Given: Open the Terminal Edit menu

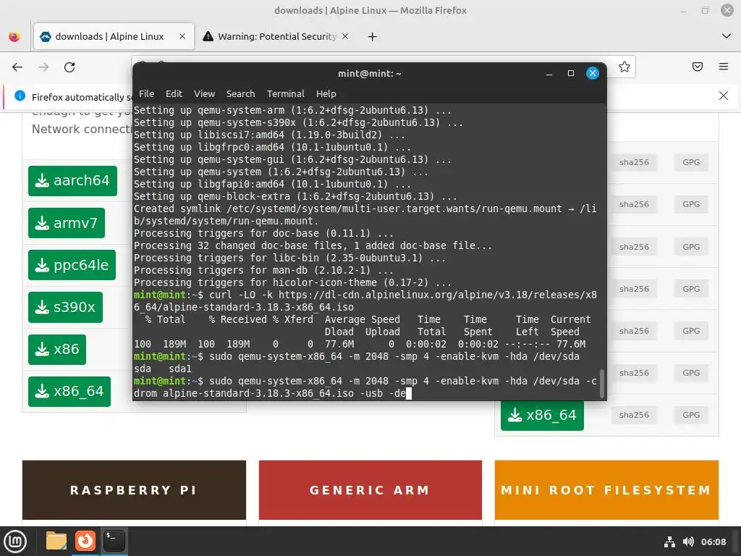Looking at the screenshot, I should [174, 93].
